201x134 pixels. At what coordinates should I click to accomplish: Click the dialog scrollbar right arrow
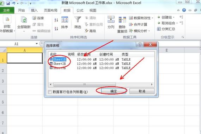pos(152,84)
